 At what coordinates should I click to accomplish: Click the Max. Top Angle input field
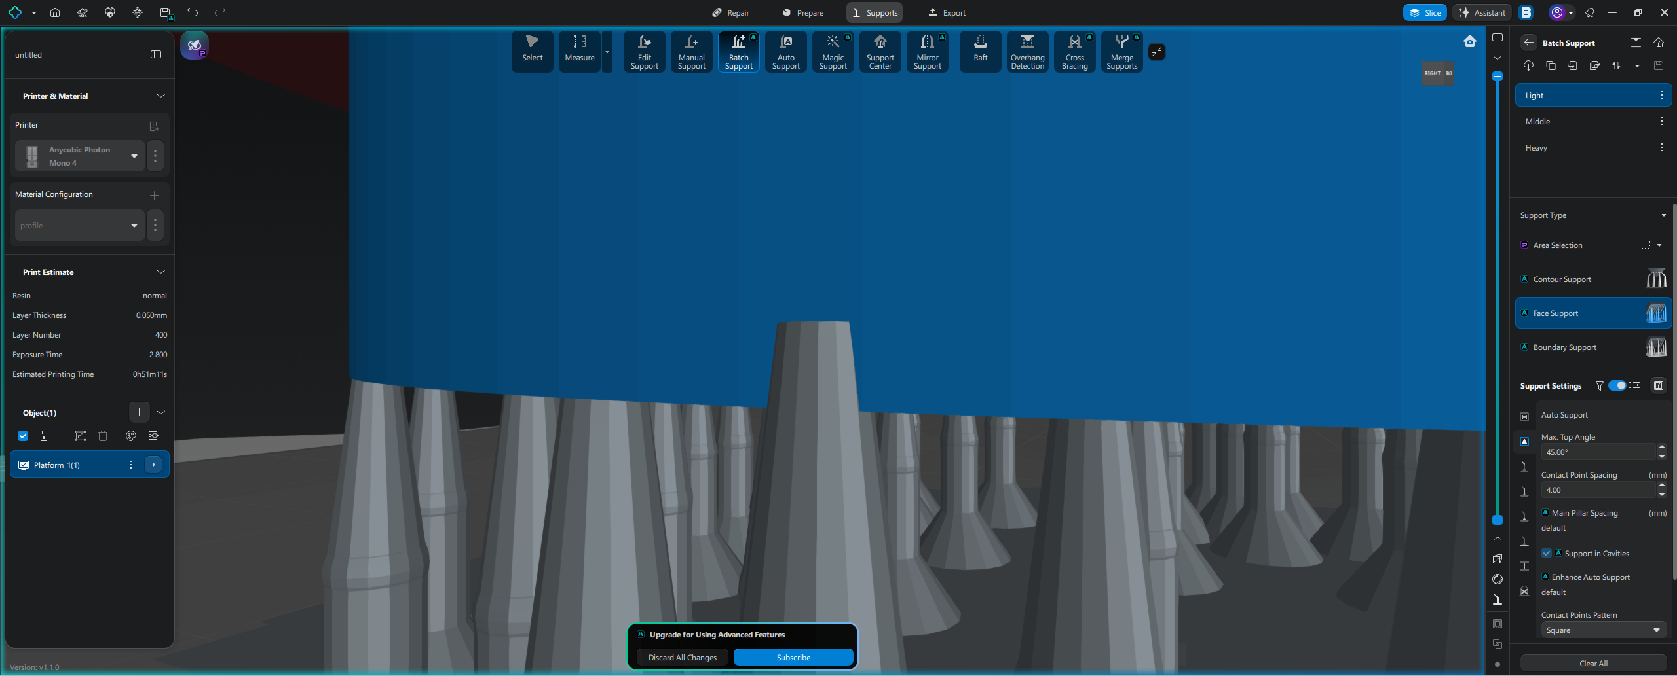click(x=1598, y=452)
